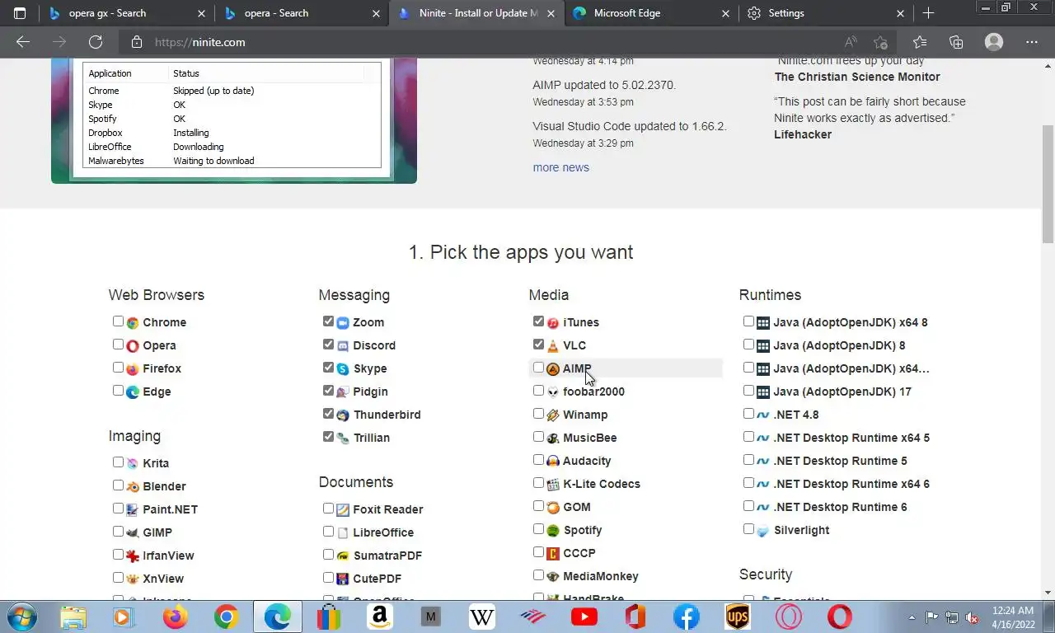Click The Christian Science Monitor text

pyautogui.click(x=857, y=77)
